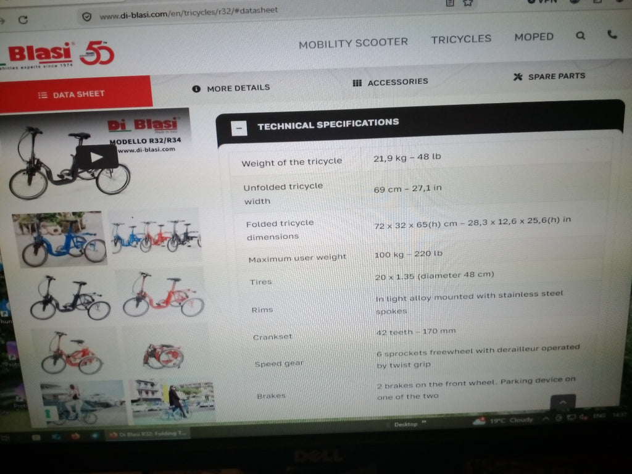Click the phone contact icon

pos(612,35)
